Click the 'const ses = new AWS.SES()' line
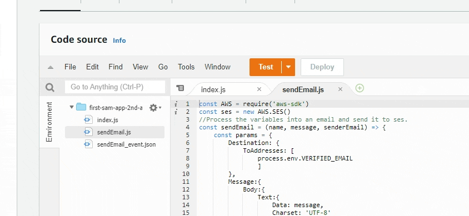Viewport: 469px width, 216px height. point(245,112)
